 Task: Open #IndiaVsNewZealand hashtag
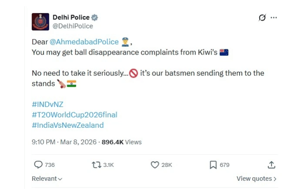click(x=68, y=125)
